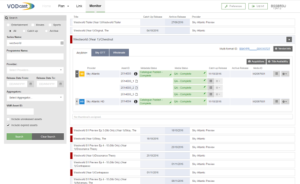Open the Select Aggregator dropdown
This screenshot has width=300, height=184.
[35, 98]
